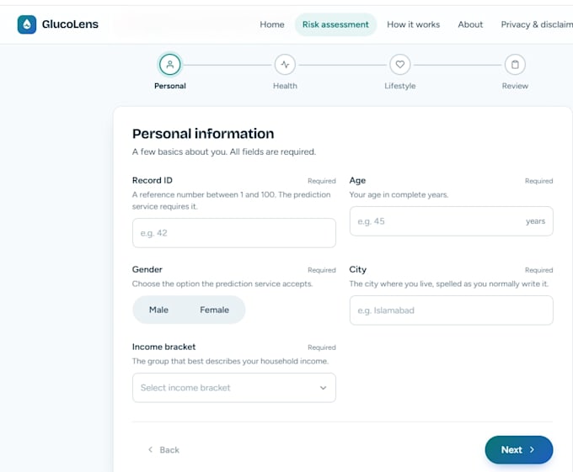Select the Personal step icon
Image resolution: width=573 pixels, height=472 pixels.
(x=170, y=65)
